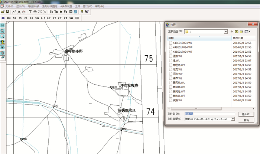This screenshot has height=154, width=260.
Task: Select the text 'A' annotation tool
Action: [x=19, y=12]
